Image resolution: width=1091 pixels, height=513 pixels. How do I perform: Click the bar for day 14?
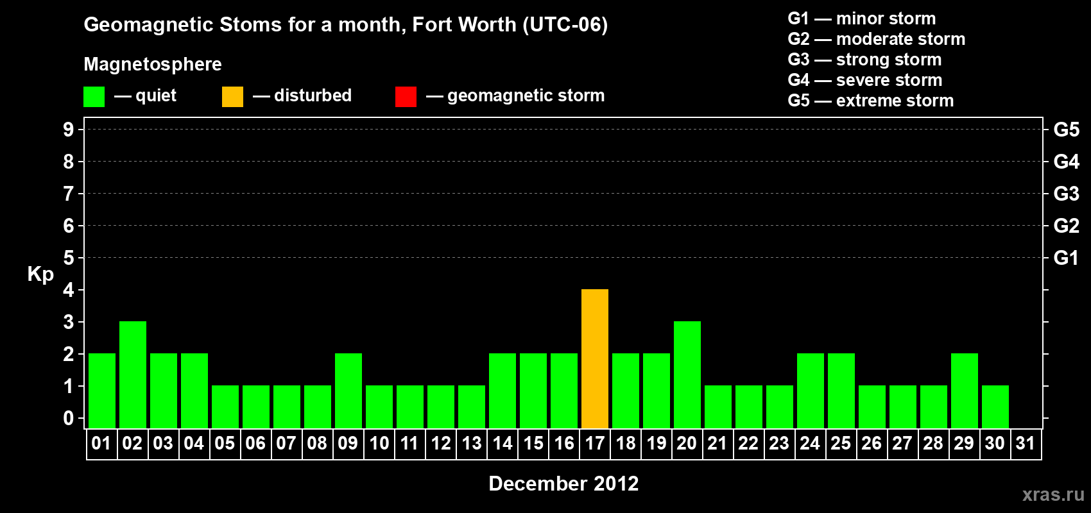click(503, 391)
